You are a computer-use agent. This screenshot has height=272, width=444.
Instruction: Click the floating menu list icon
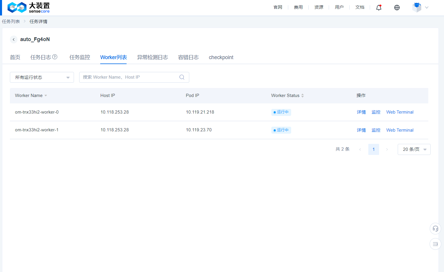pos(435,244)
